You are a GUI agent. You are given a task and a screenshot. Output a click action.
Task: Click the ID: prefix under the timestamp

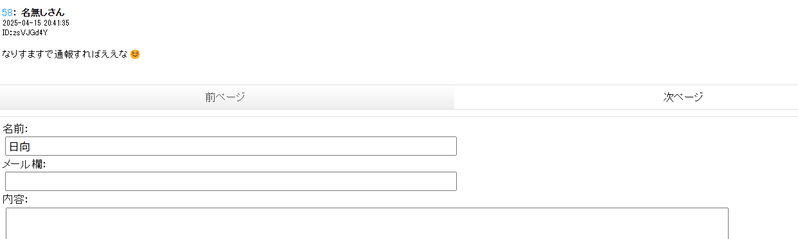click(x=8, y=32)
